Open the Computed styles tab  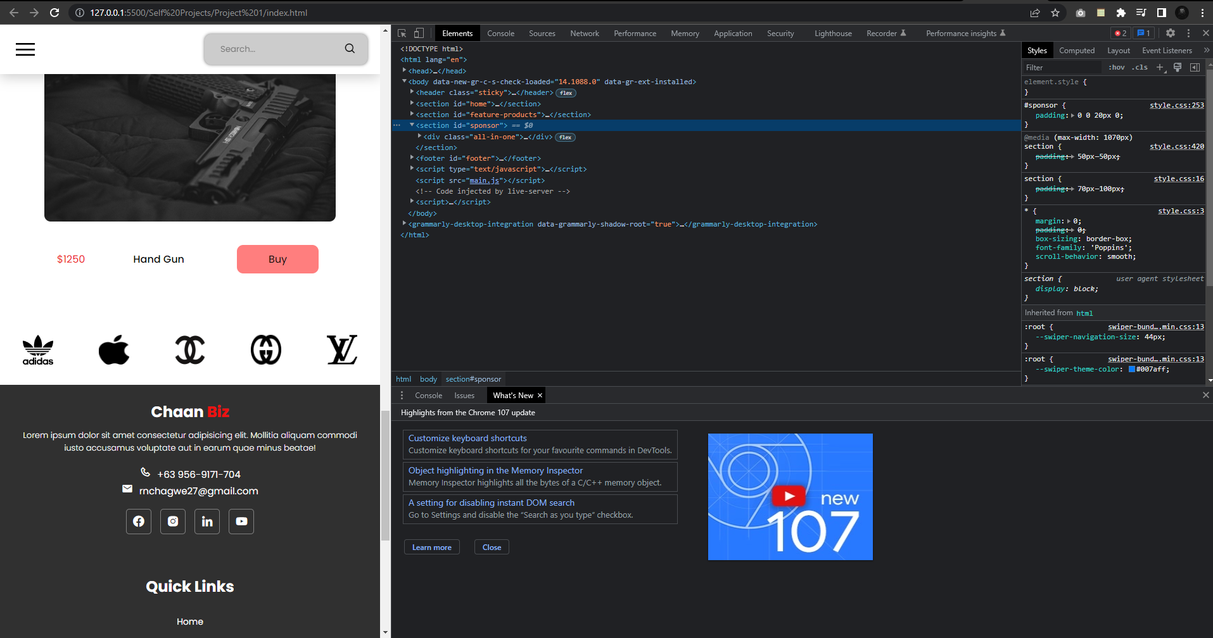pos(1076,51)
